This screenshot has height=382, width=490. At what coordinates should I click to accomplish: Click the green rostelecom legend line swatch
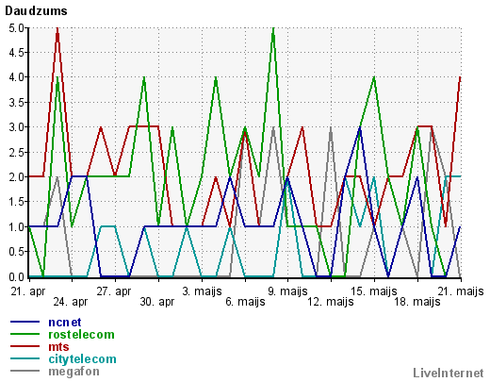[24, 334]
